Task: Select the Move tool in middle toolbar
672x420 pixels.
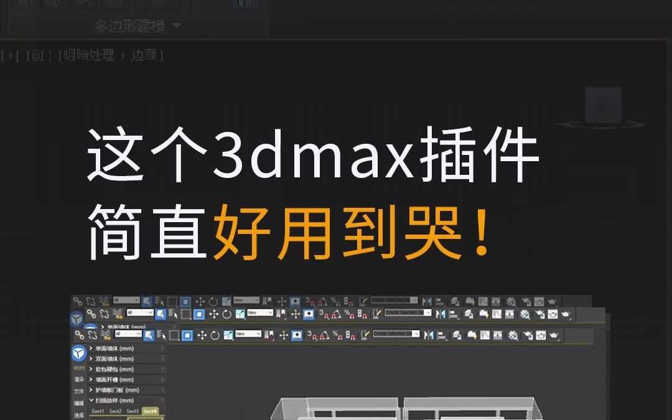Action: coord(213,314)
